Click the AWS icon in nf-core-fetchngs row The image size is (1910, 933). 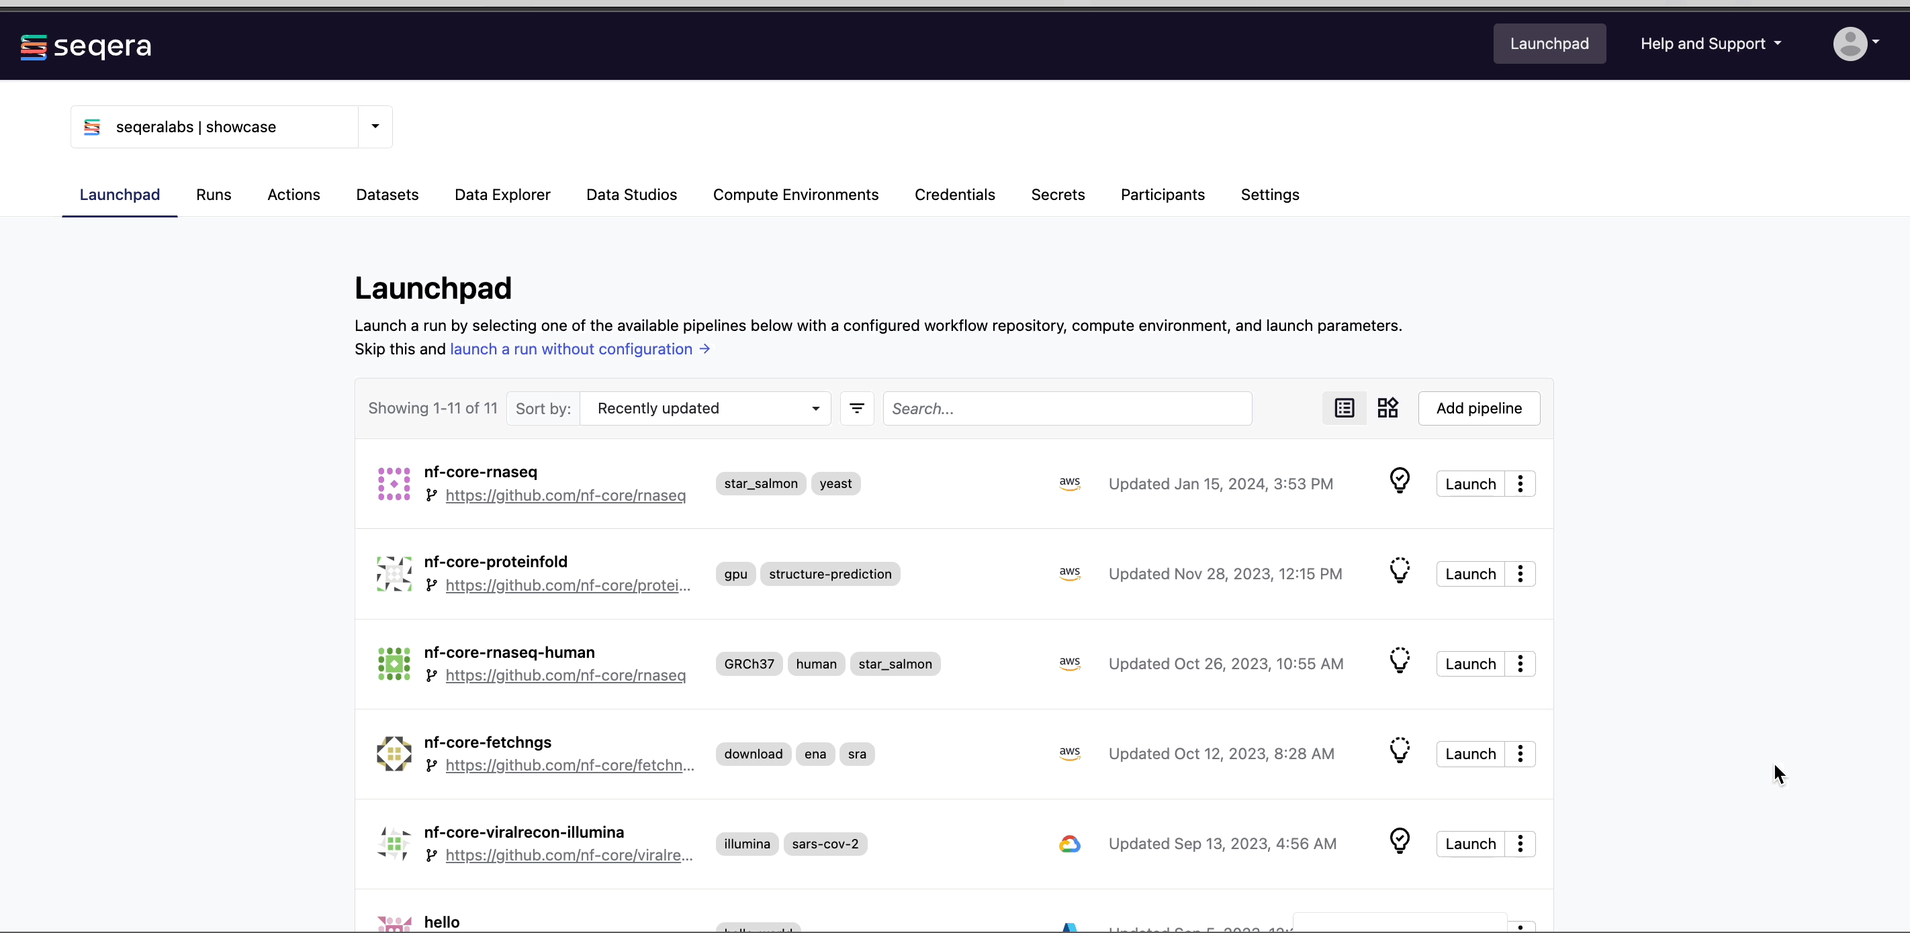[1069, 753]
